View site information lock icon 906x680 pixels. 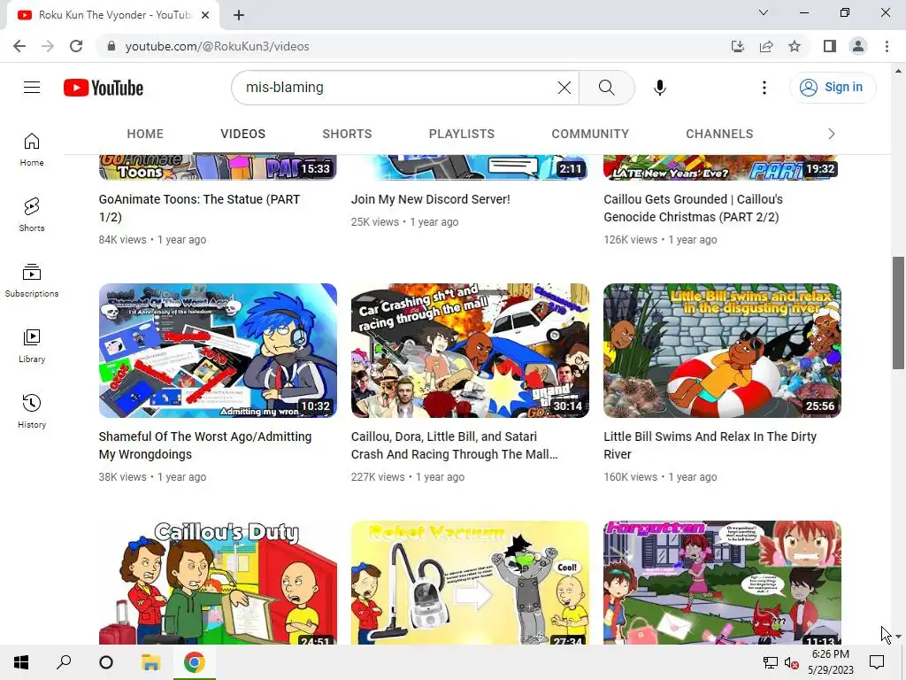[x=111, y=46]
